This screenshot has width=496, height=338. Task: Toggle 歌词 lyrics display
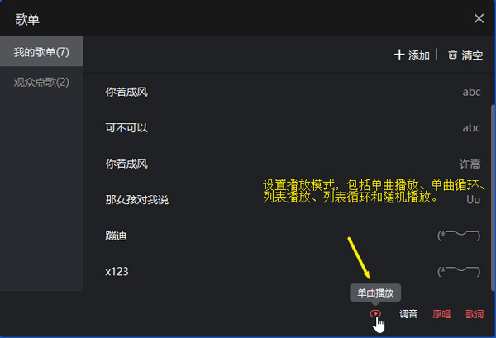[475, 314]
